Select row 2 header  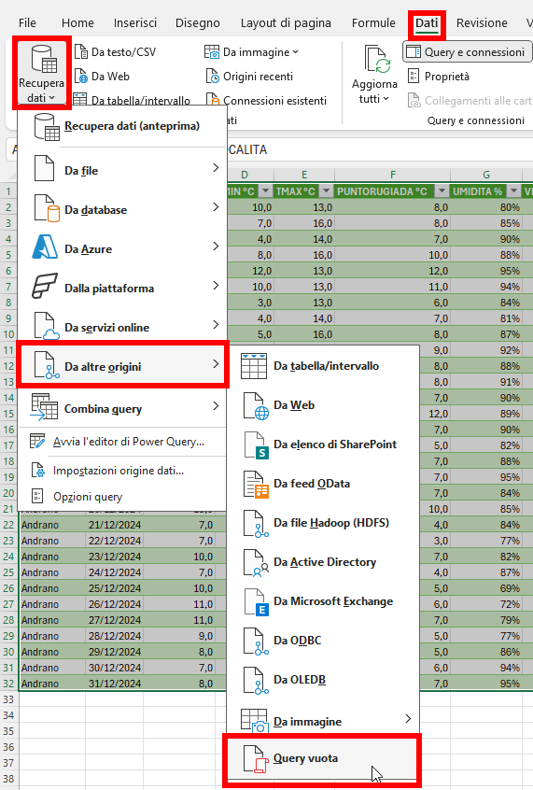(x=8, y=207)
